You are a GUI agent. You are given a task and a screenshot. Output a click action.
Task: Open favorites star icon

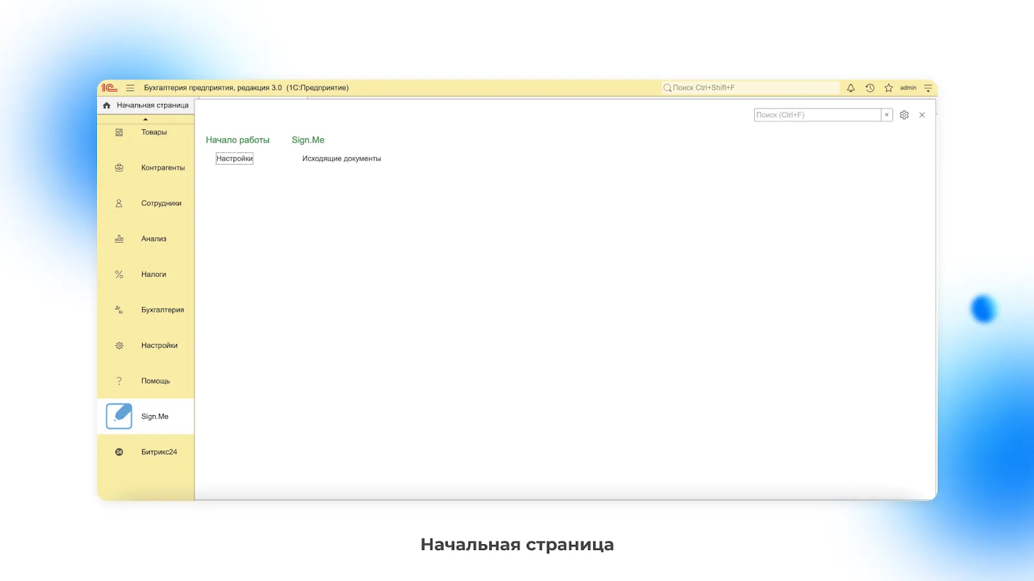pos(889,88)
